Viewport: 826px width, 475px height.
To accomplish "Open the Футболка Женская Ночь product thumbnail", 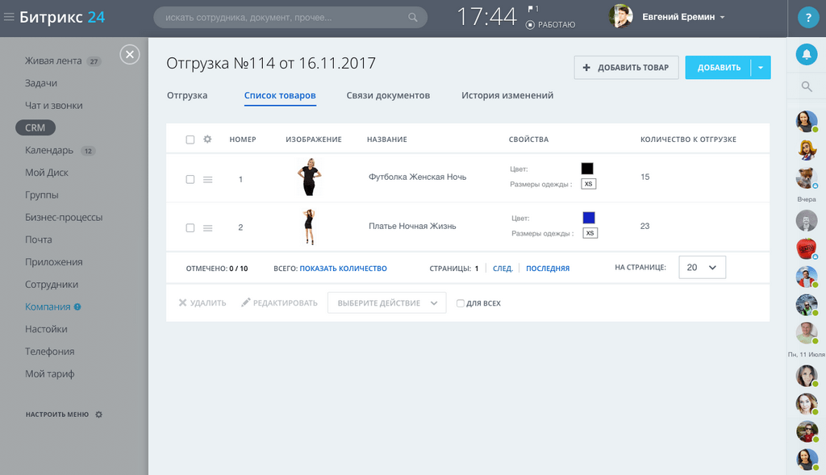I will (310, 177).
